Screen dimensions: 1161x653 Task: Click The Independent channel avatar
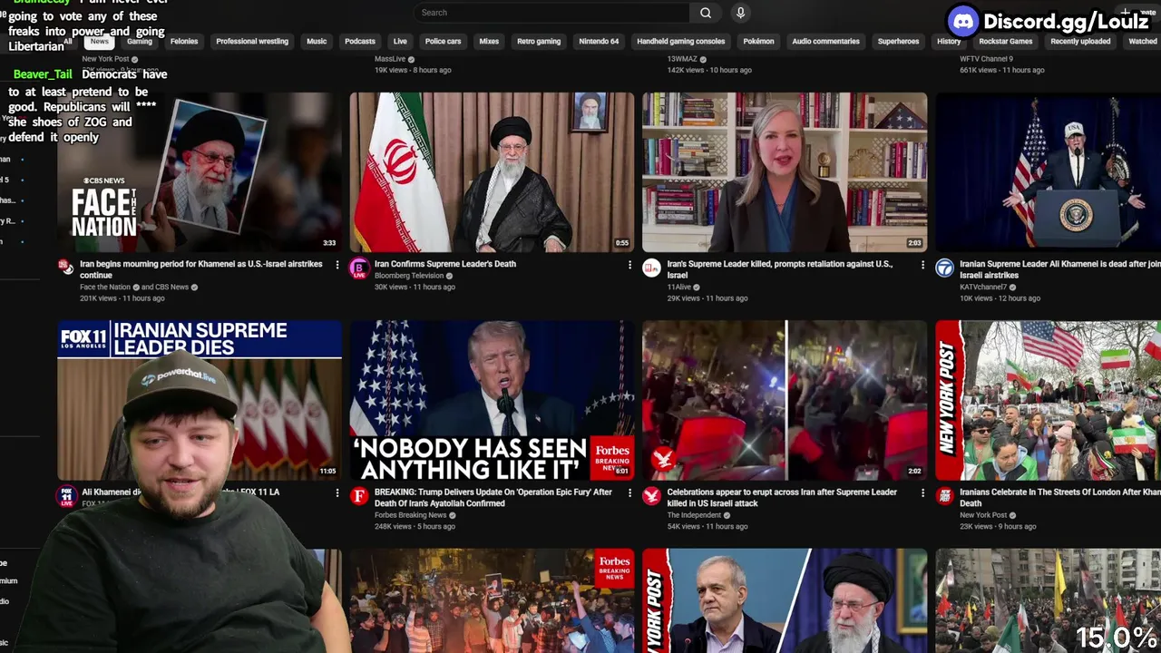click(x=651, y=495)
